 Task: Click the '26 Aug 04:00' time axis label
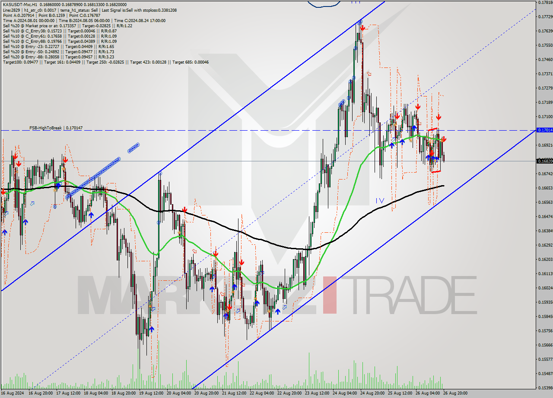pyautogui.click(x=428, y=393)
